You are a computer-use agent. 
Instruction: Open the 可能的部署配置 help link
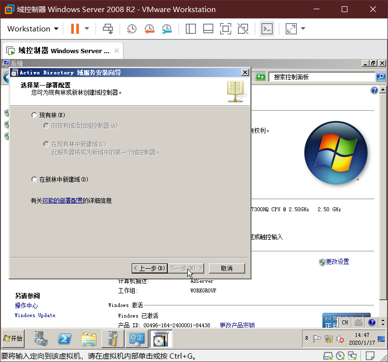(x=62, y=201)
